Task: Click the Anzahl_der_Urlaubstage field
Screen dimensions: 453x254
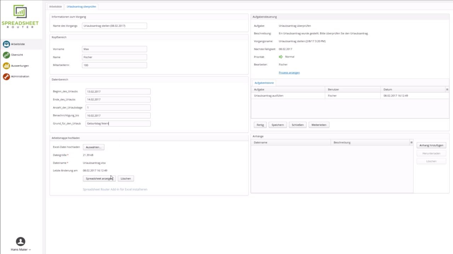Action: (x=118, y=108)
